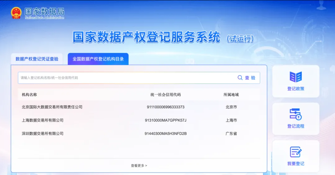Click the 统一社会信用代码 column header
The image size is (335, 175).
click(166, 95)
